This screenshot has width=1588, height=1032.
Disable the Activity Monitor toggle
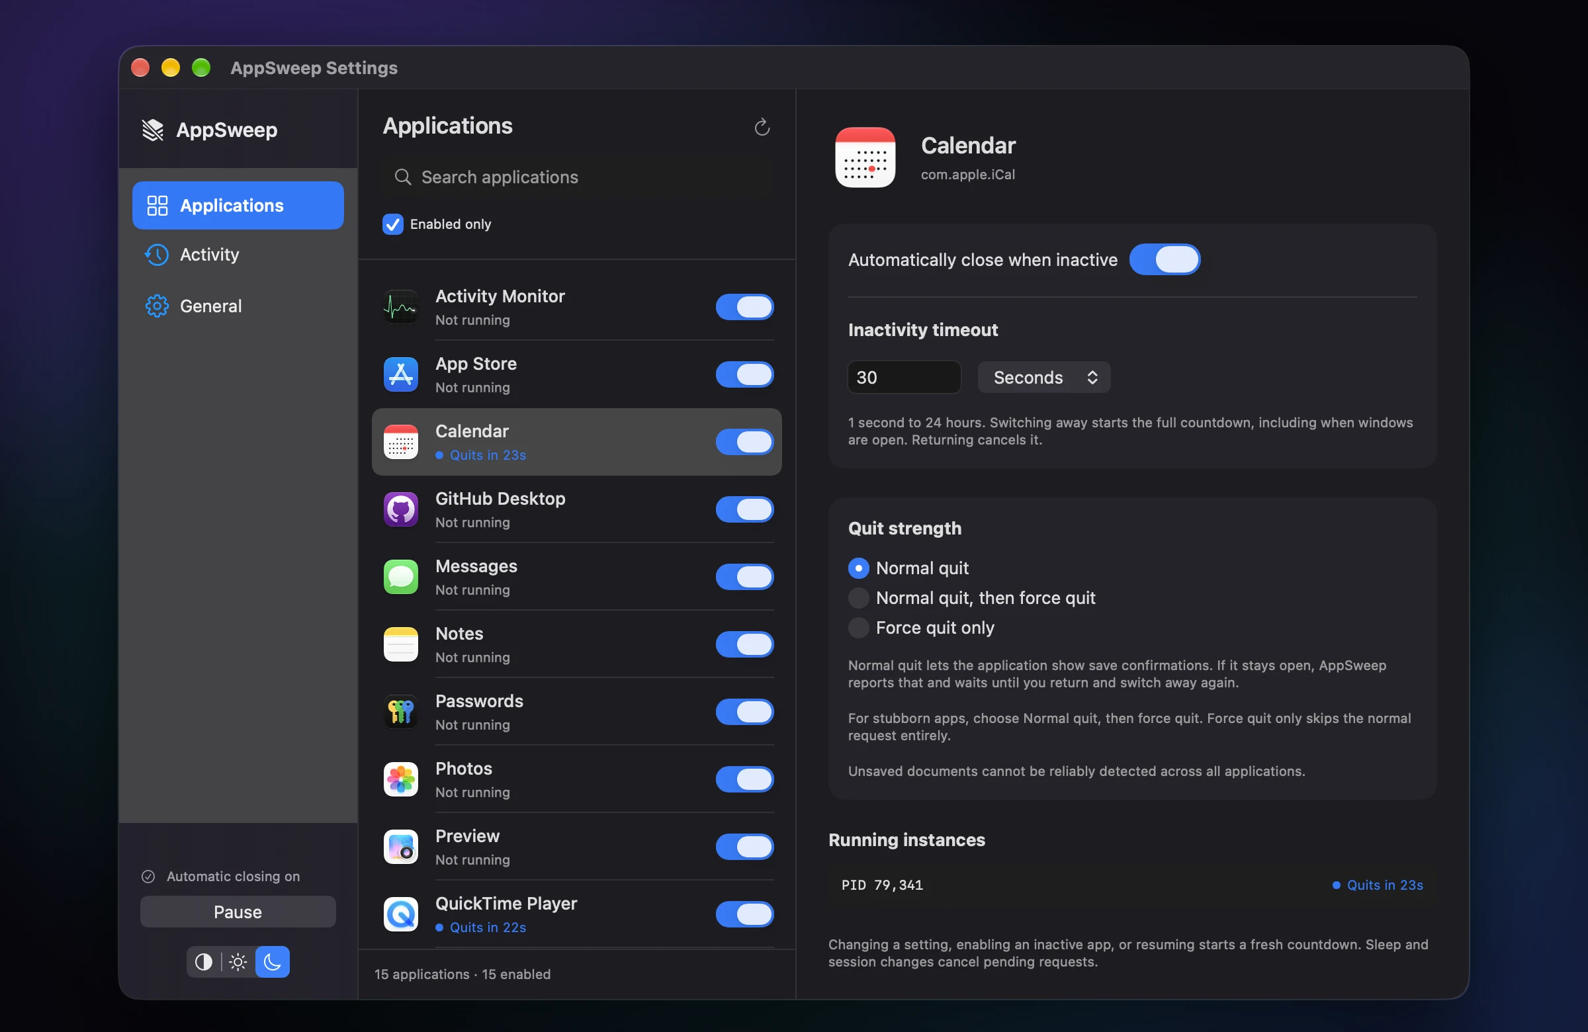[x=744, y=307]
